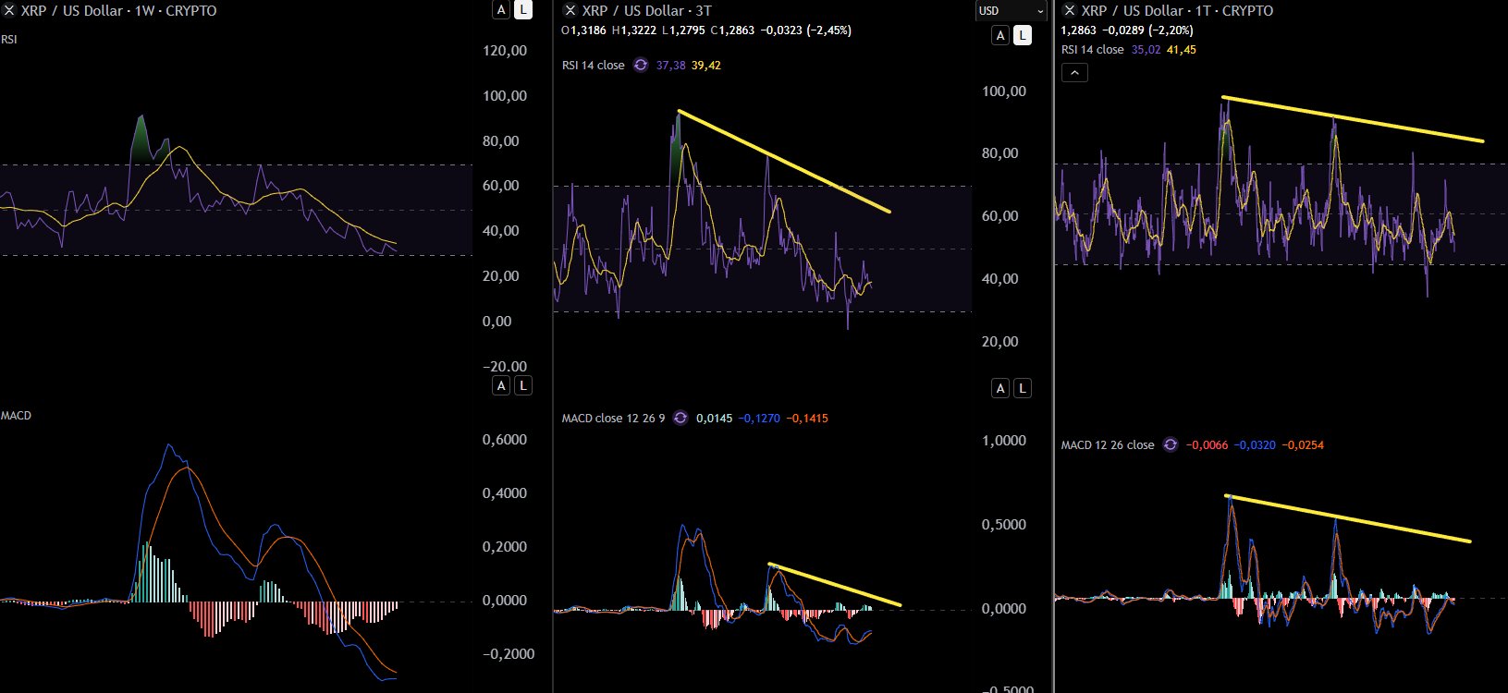Screen dimensions: 1508x693
Task: Click refresh icon beside MACD 12 26 close
Action: (1171, 444)
